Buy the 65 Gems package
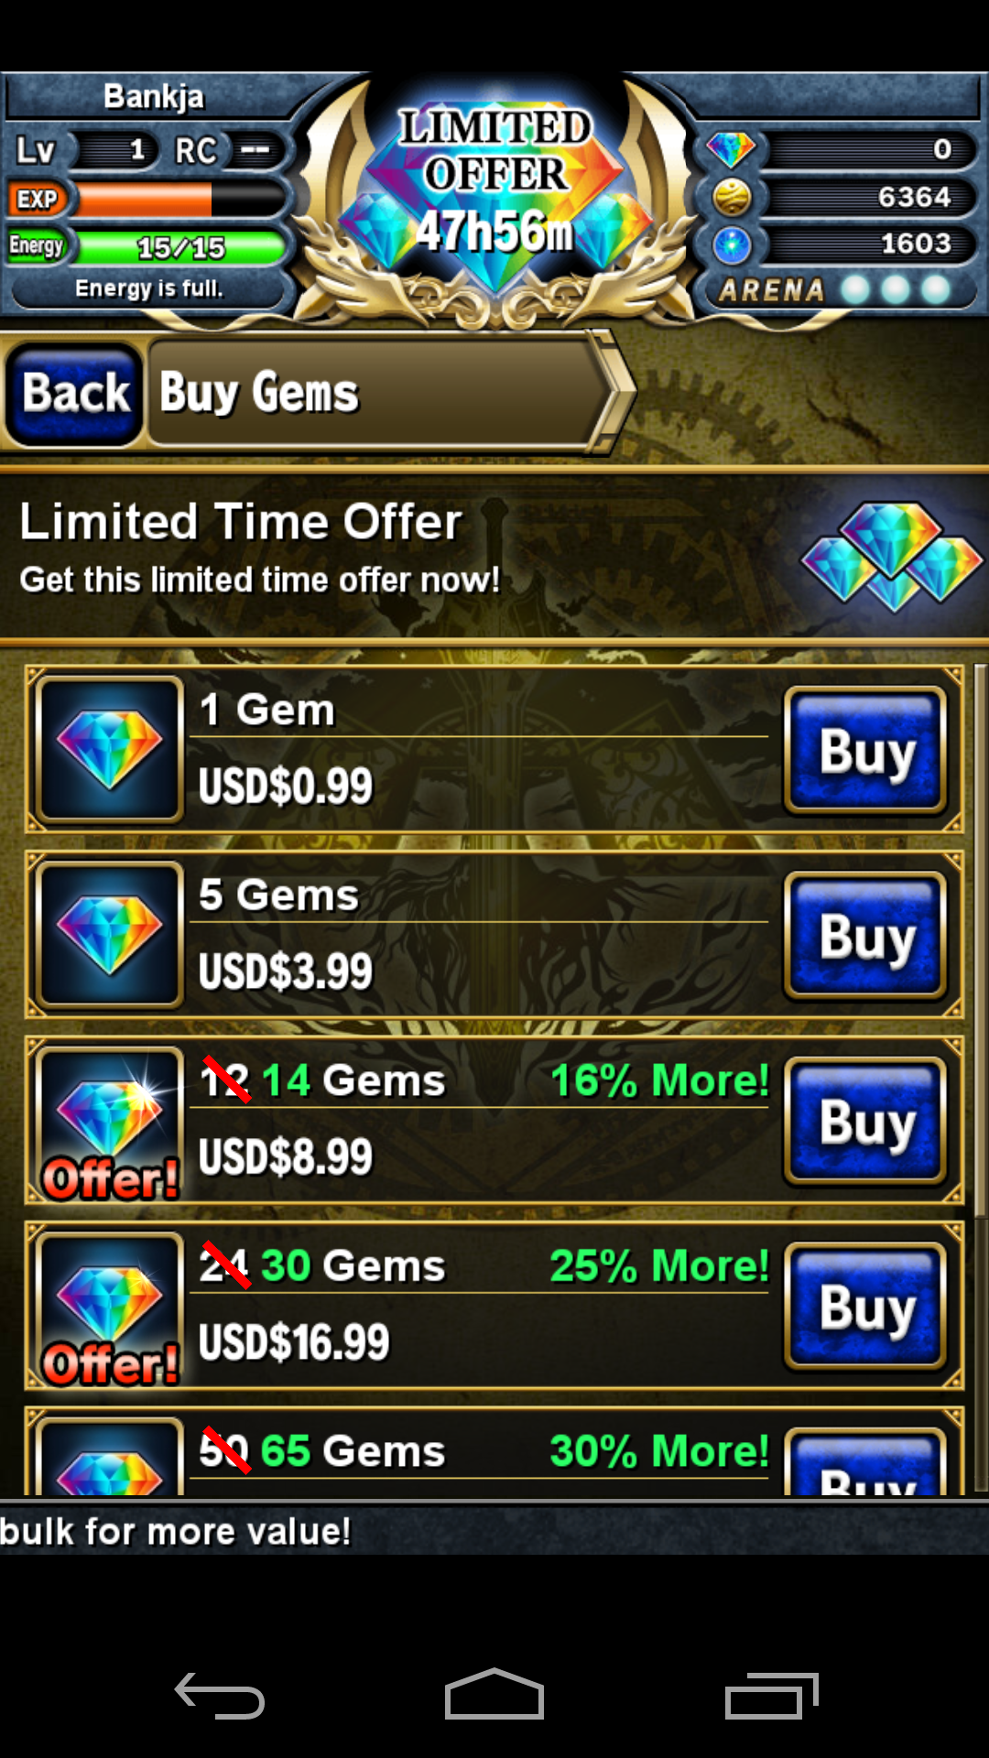Viewport: 989px width, 1758px height. tap(865, 1462)
